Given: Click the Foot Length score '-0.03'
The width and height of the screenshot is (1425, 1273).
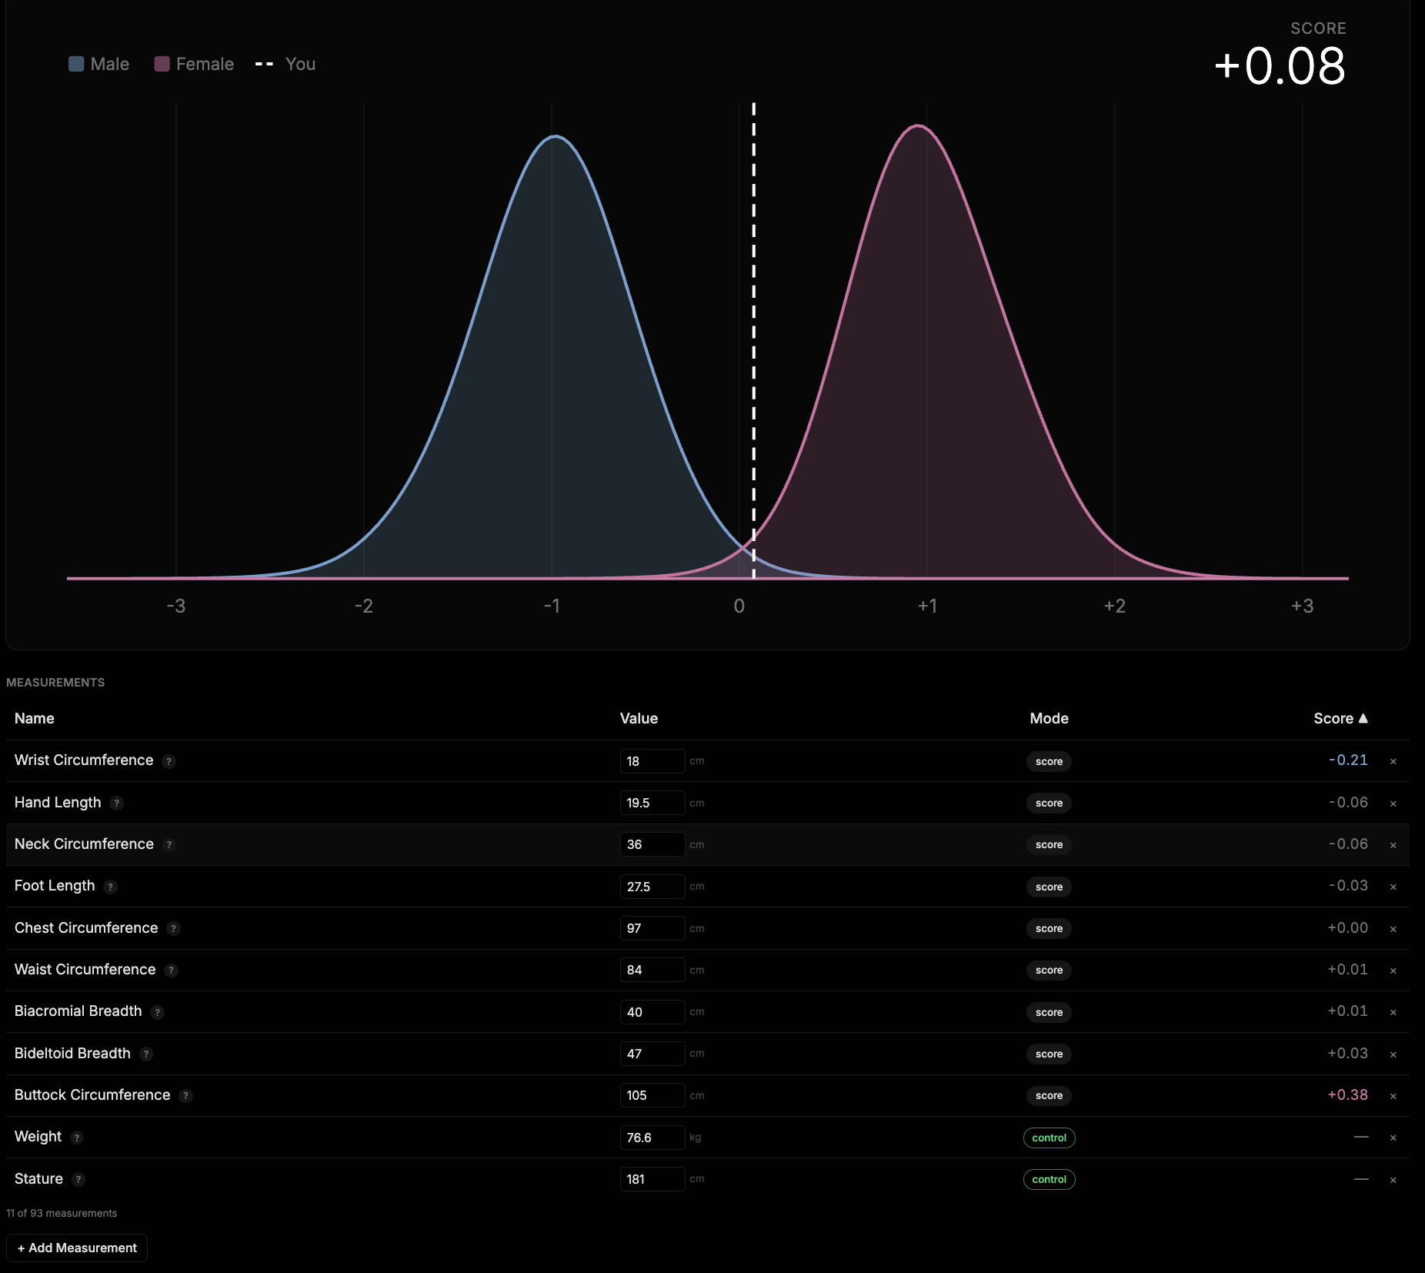Looking at the screenshot, I should click(1347, 885).
